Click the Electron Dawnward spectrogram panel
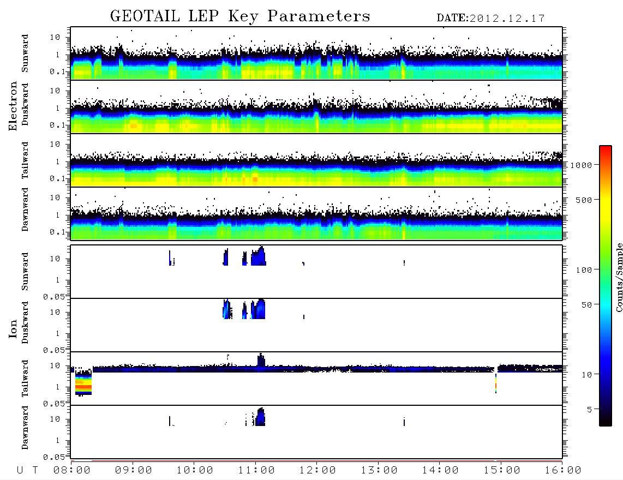 point(316,213)
